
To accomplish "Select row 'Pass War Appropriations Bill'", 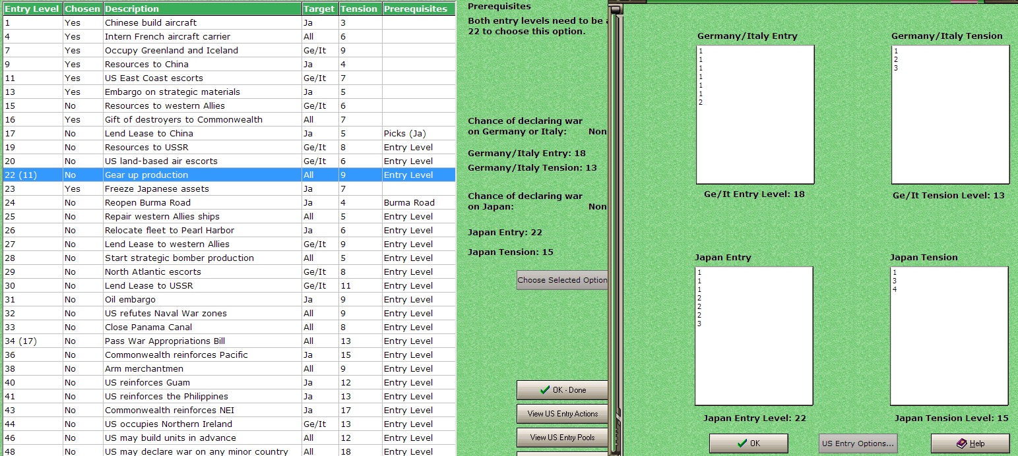I will pyautogui.click(x=229, y=341).
